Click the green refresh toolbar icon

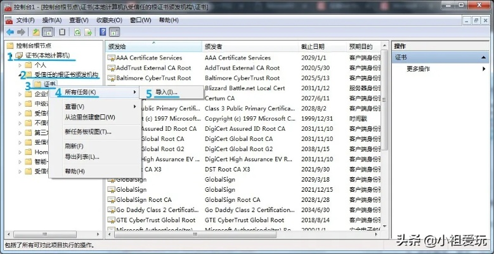point(77,32)
